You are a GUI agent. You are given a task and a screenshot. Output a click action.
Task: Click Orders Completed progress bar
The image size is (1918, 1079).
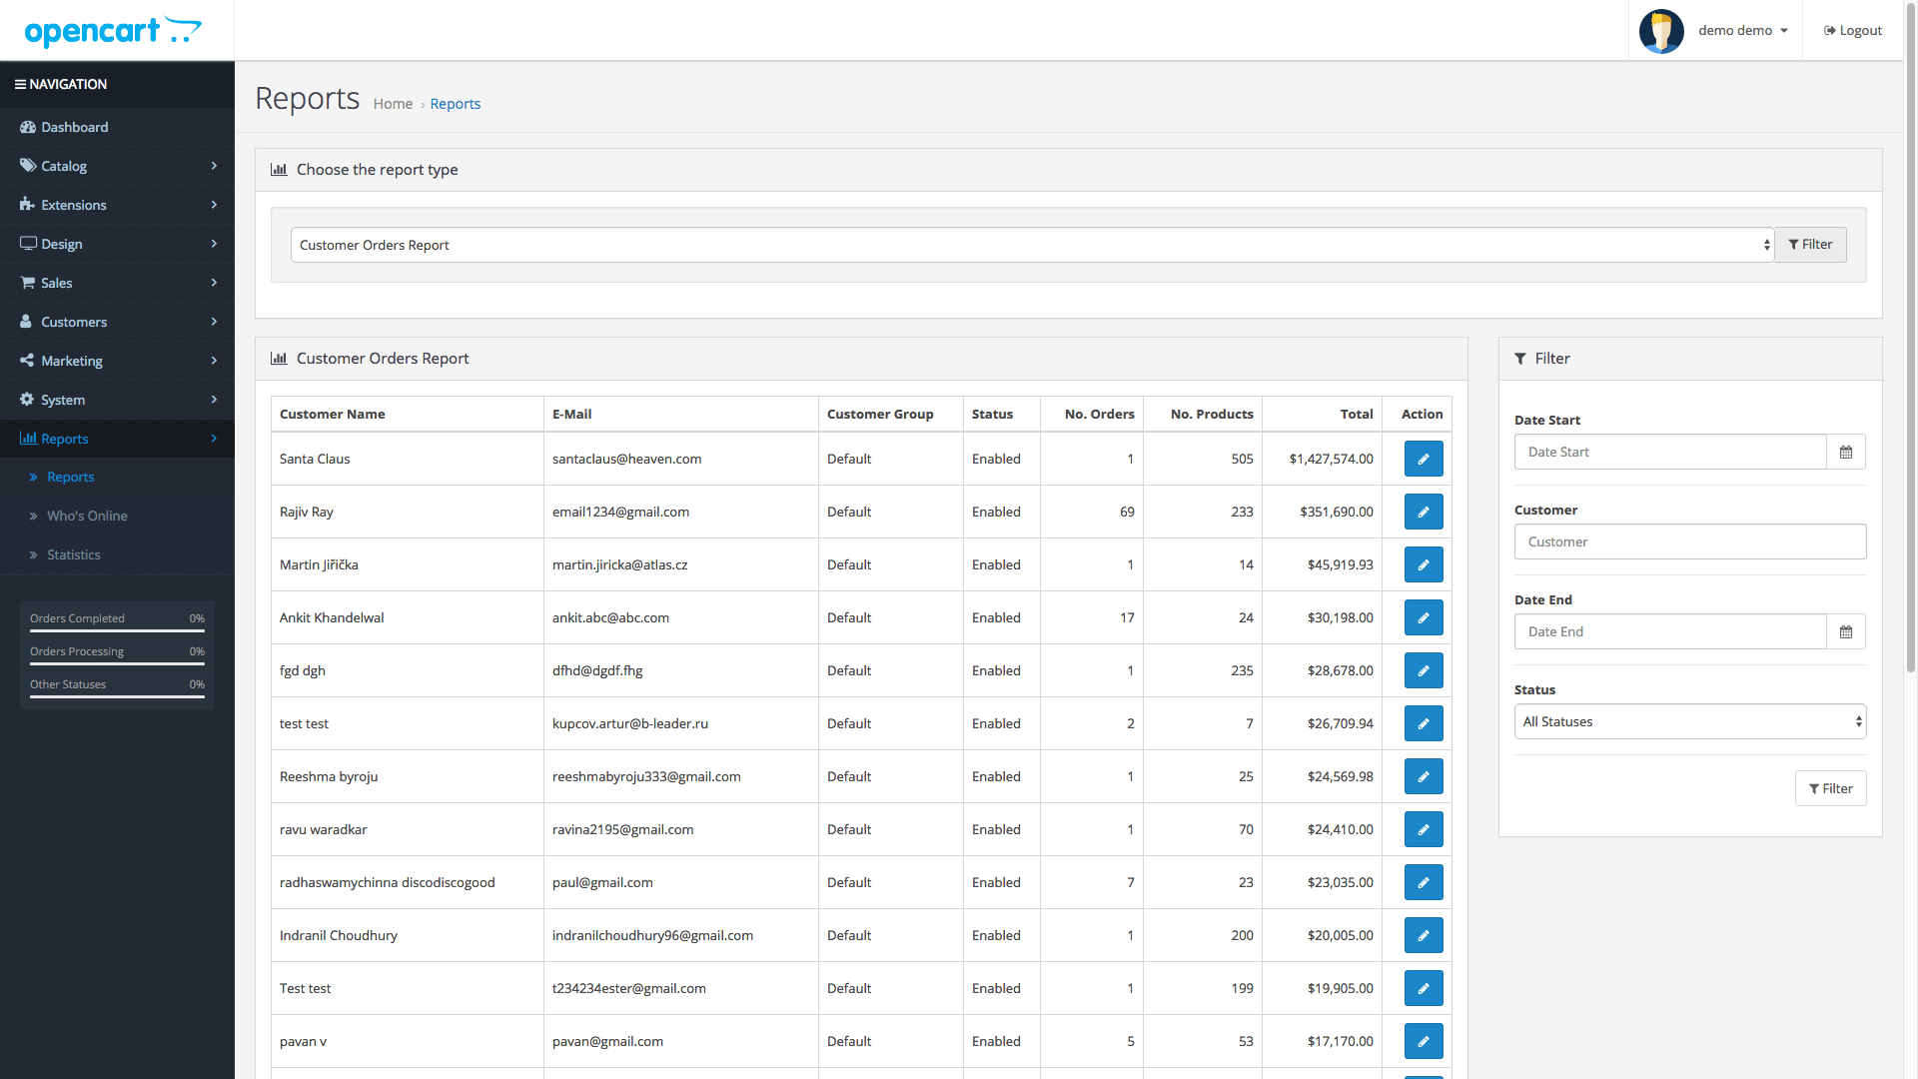tap(117, 630)
